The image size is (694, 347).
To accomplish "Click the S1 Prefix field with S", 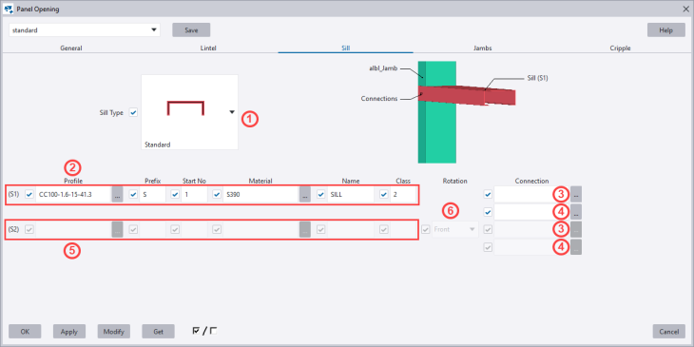I will pyautogui.click(x=153, y=194).
